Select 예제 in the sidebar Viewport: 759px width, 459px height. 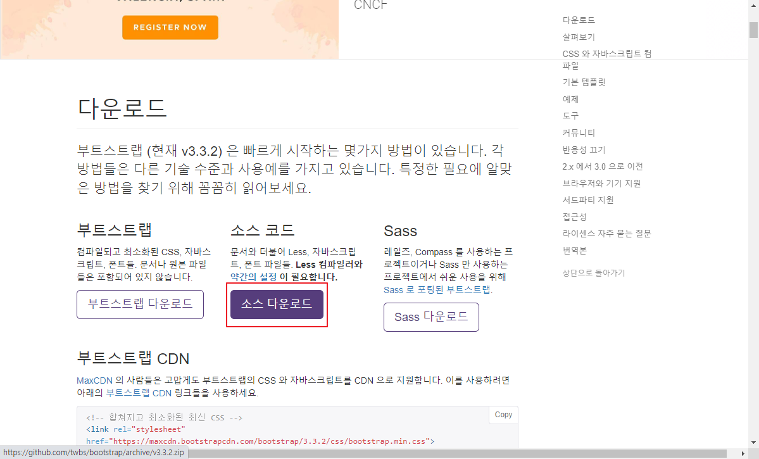point(570,99)
